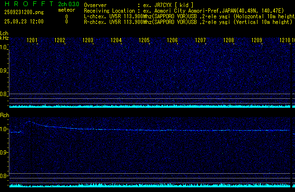Click the cyan Lch amplitude strip
Viewport: 295px width, 192px height.
[150, 106]
